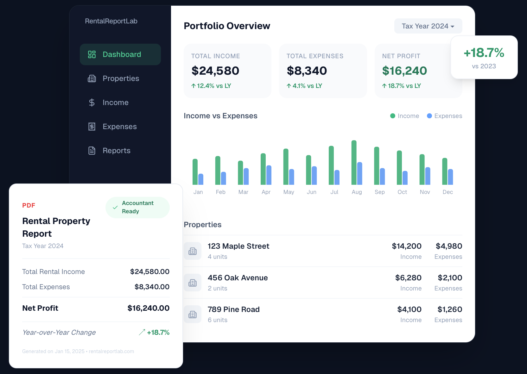Click the Properties building icon in sidebar

[x=92, y=78]
